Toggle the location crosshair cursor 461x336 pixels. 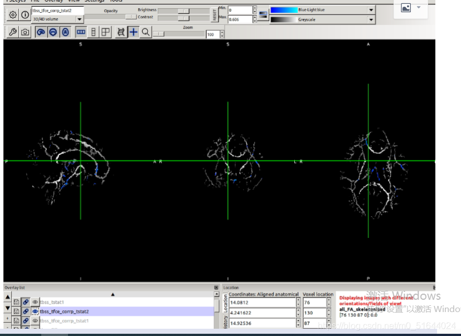133,32
